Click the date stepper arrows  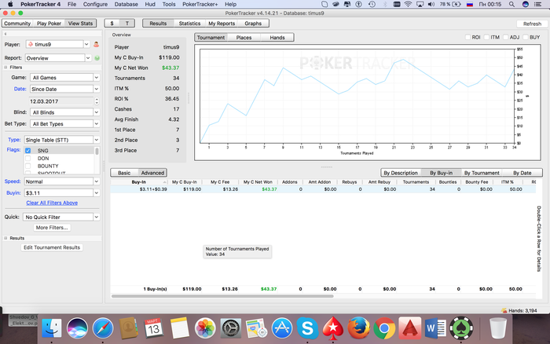pyautogui.click(x=97, y=101)
